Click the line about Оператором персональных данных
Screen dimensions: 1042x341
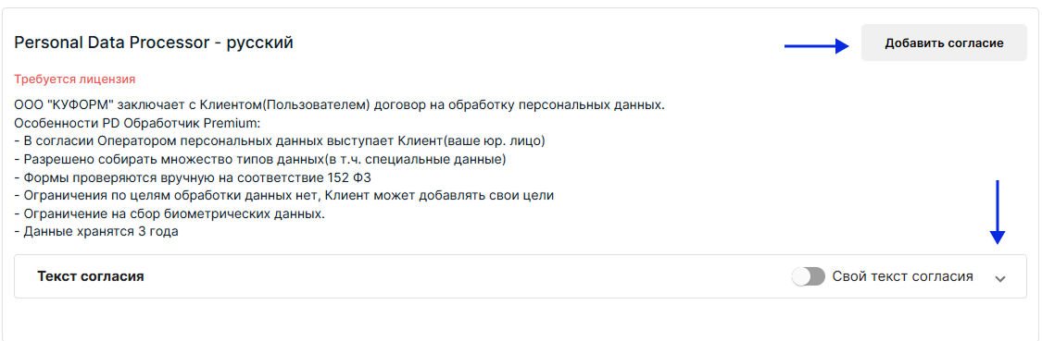280,142
